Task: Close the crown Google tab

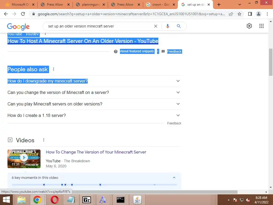Action: [x=174, y=5]
